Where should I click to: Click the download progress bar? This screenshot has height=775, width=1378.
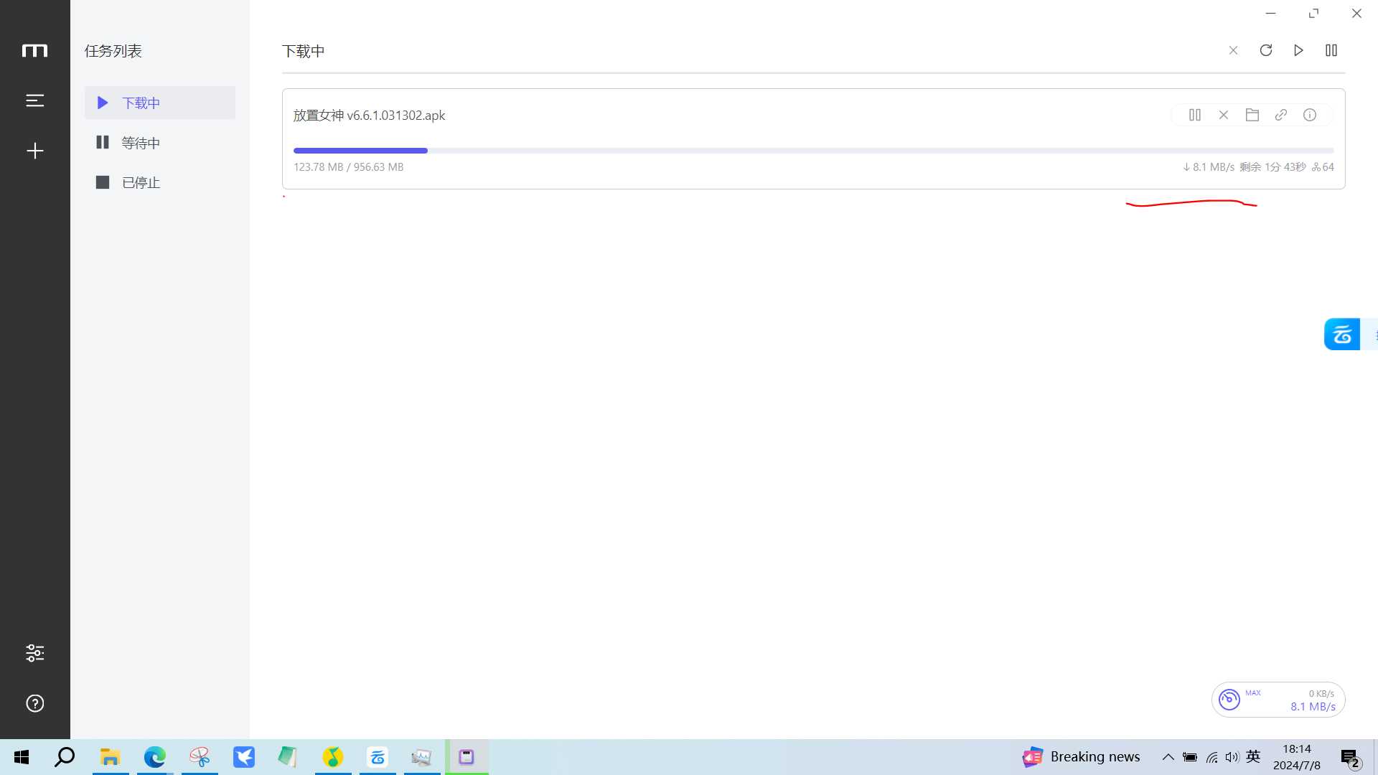[813, 151]
